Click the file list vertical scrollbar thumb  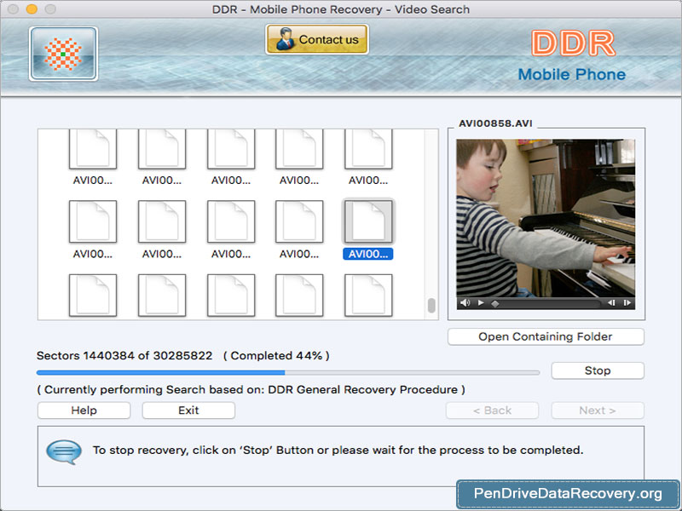point(431,306)
